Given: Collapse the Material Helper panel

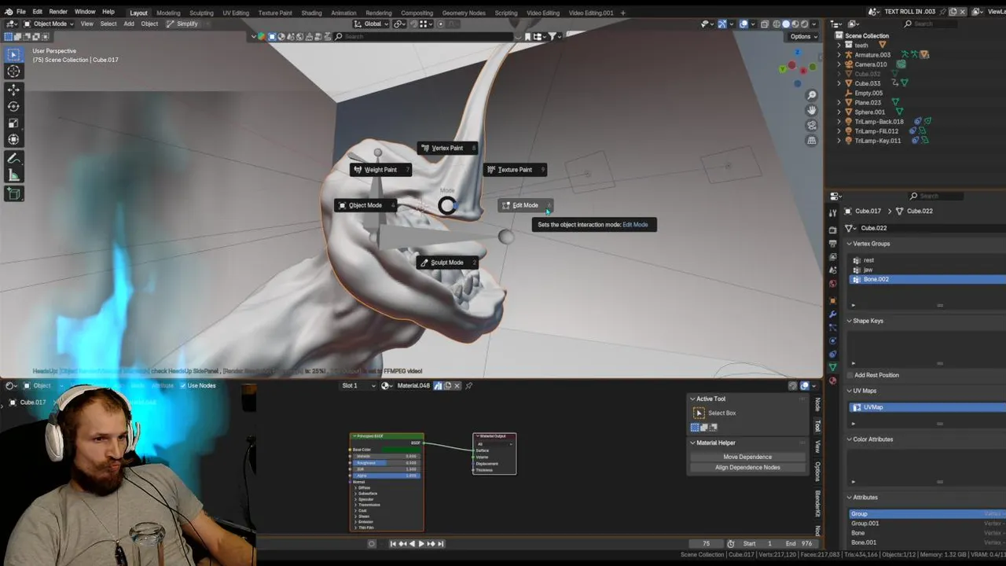Looking at the screenshot, I should coord(692,443).
